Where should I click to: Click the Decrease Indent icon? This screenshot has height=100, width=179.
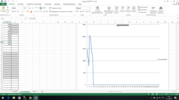[x=44, y=11]
